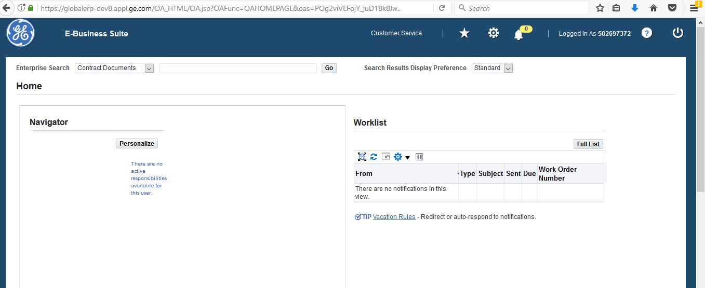Open the Worklist columns layout icon
The image size is (705, 288).
tap(419, 157)
